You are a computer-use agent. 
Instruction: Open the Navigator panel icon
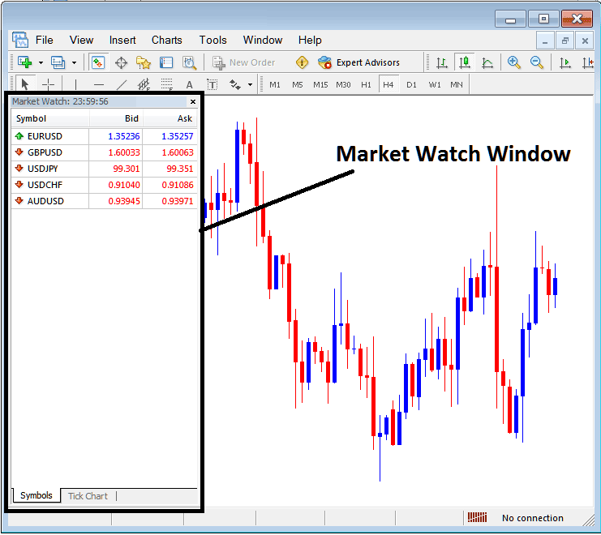coord(144,62)
